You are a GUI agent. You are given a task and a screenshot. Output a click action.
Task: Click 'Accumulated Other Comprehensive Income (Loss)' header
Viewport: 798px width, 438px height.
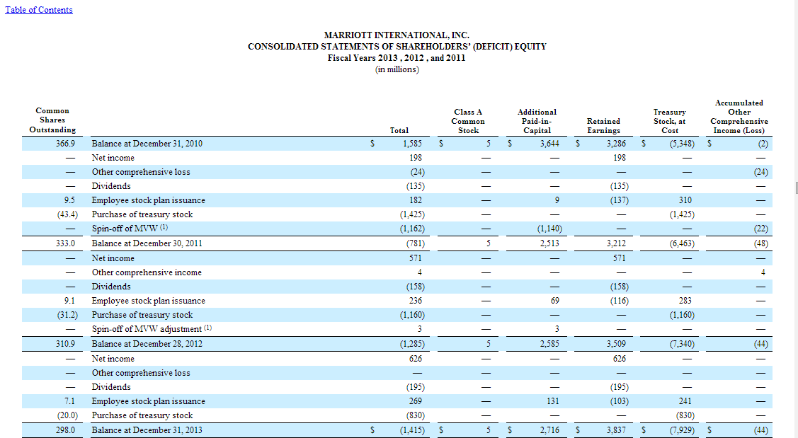point(739,117)
